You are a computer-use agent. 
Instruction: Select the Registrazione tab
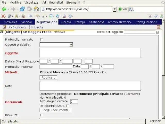tap(46, 22)
